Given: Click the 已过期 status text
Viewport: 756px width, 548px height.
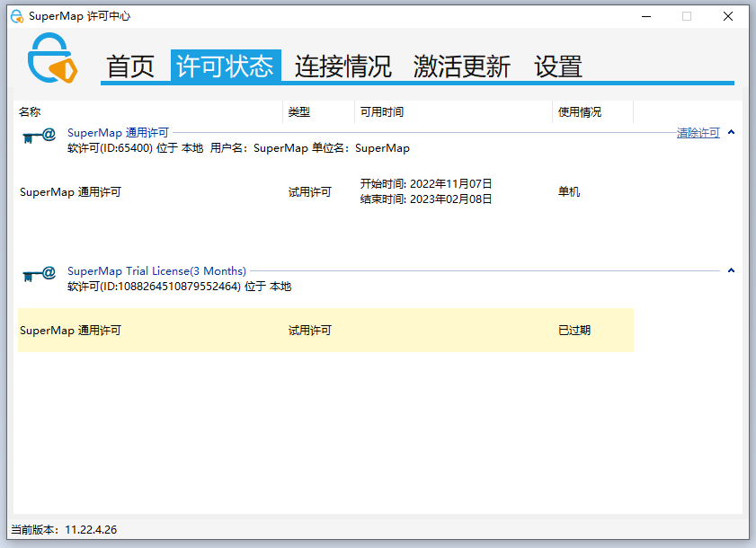Looking at the screenshot, I should tap(574, 331).
